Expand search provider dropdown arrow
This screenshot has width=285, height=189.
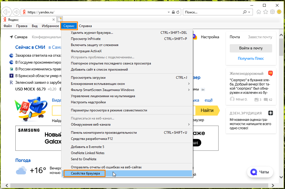249,12
